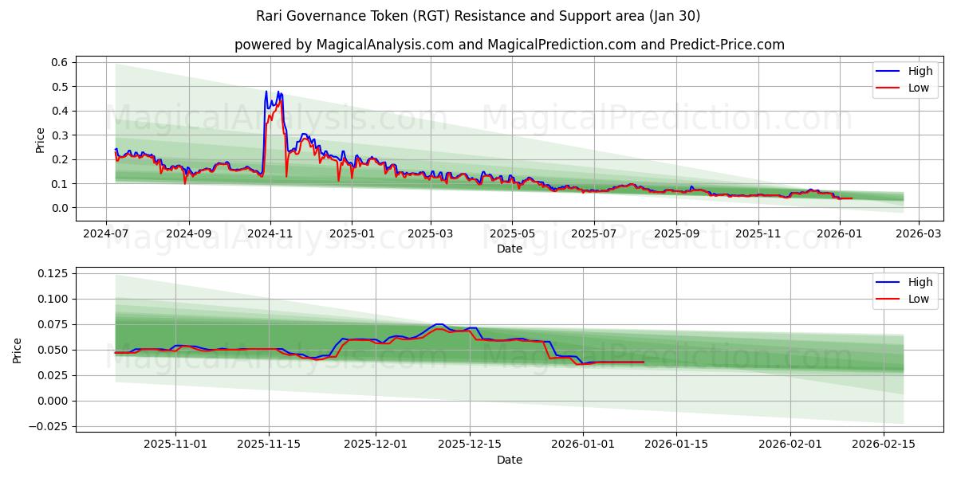Image resolution: width=957 pixels, height=478 pixels.
Task: Click the '0.2' price tick label
Action: point(61,159)
